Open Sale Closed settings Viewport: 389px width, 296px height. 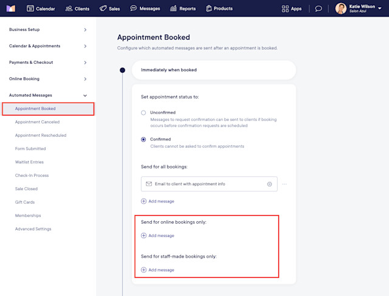(x=26, y=189)
